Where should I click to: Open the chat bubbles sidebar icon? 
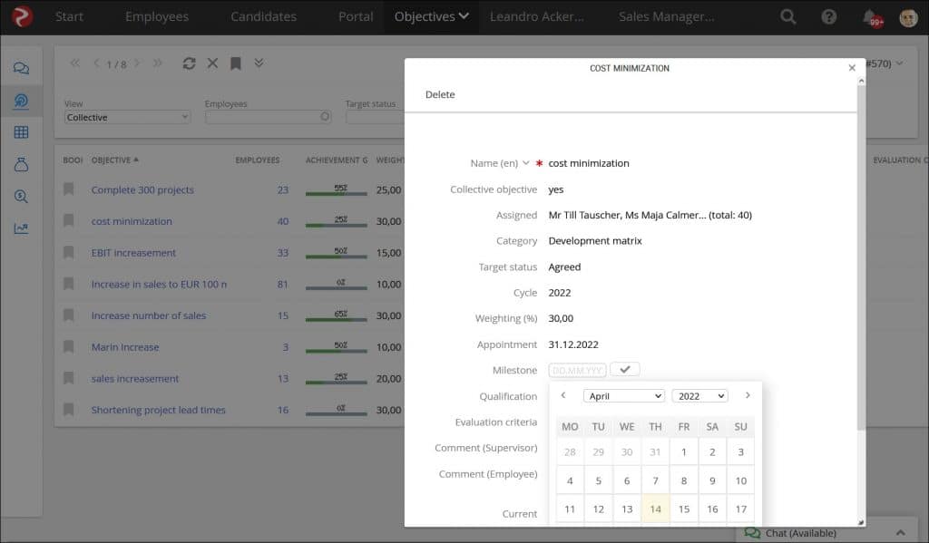pos(21,69)
